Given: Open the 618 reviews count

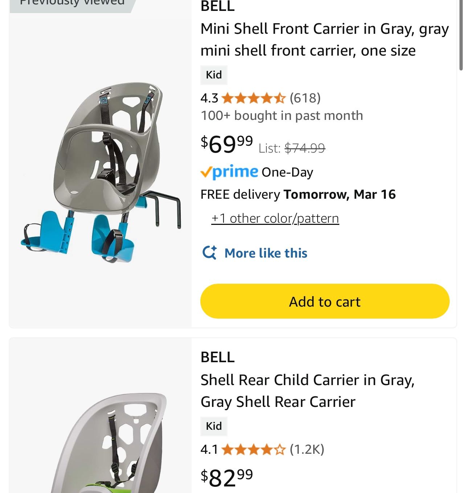Looking at the screenshot, I should click(305, 98).
